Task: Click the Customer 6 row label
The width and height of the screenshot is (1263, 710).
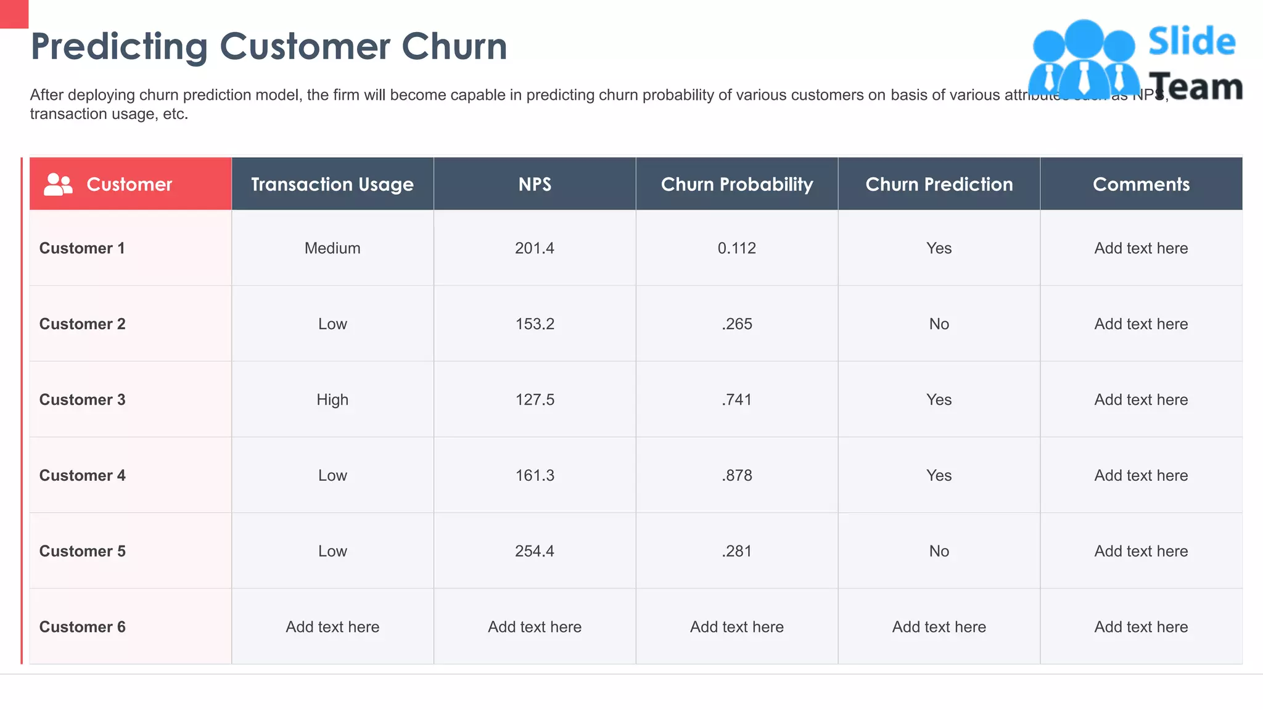Action: (x=82, y=627)
